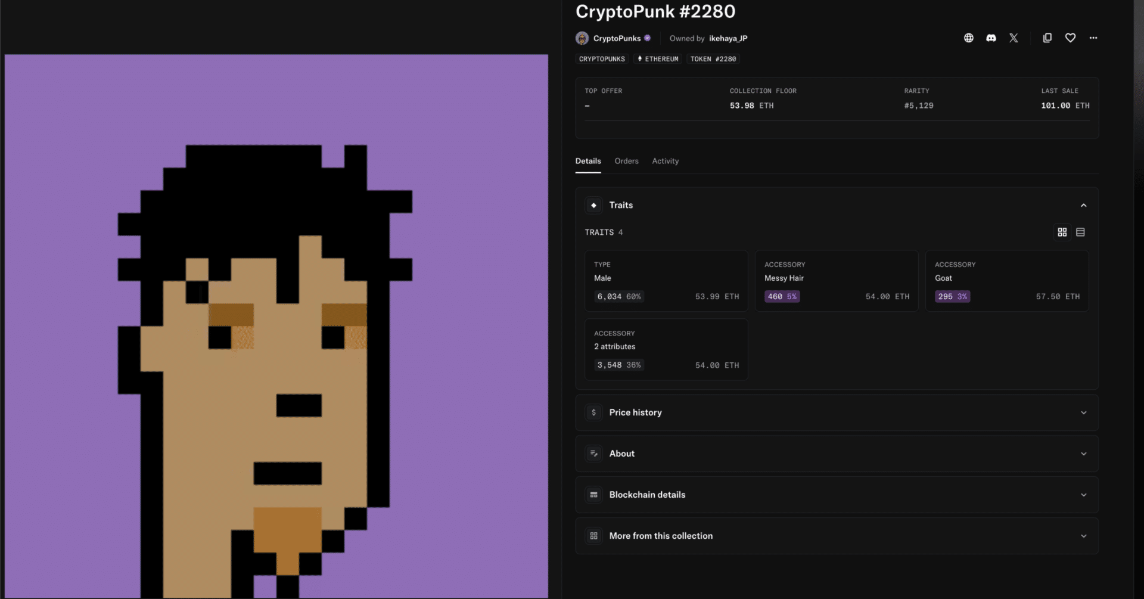Click the CryptoPunk #2280 title

(655, 11)
